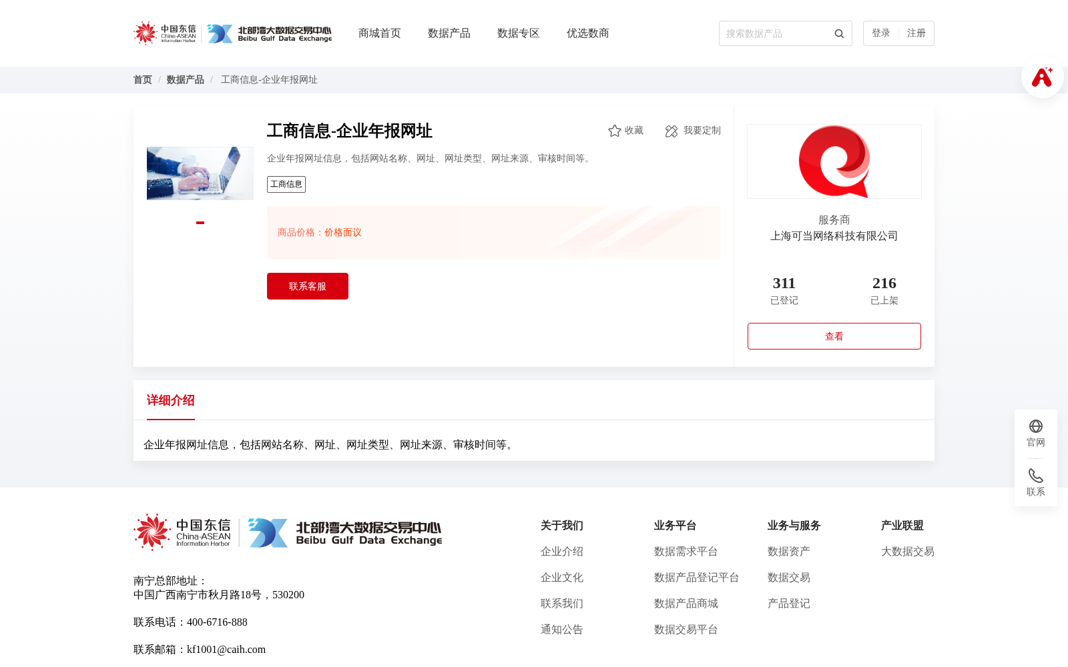This screenshot has height=667, width=1068.
Task: Click the 联系客服 red button
Action: coord(308,286)
